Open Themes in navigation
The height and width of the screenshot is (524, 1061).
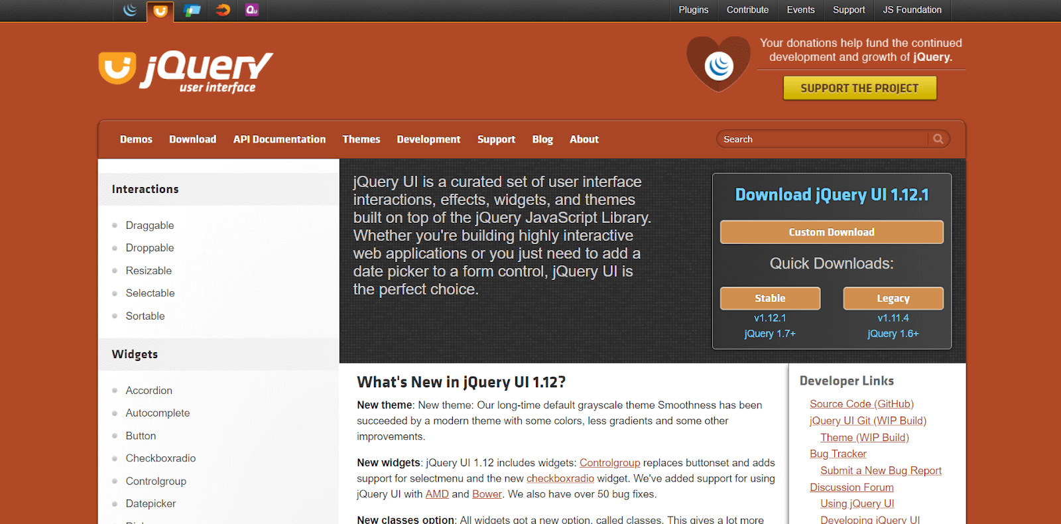(x=361, y=139)
